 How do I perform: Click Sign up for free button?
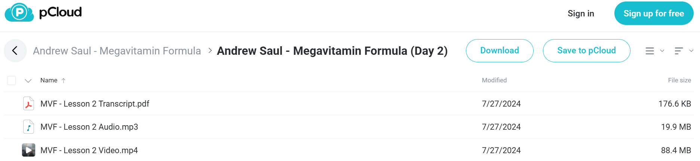(x=654, y=13)
